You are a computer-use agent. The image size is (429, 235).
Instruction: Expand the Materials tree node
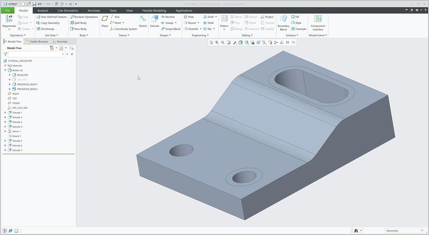pyautogui.click(x=5, y=66)
